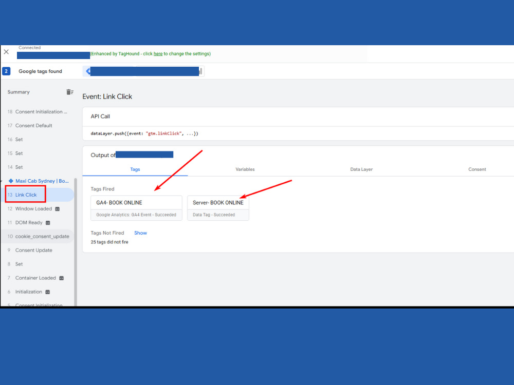Select the redacted container chip in the header
This screenshot has width=514, height=385.
point(143,71)
